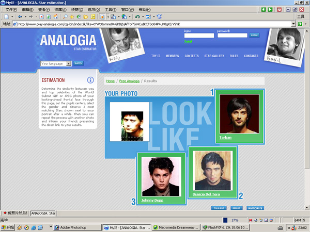Click the green Join! link
310x232 pixels.
tap(188, 41)
